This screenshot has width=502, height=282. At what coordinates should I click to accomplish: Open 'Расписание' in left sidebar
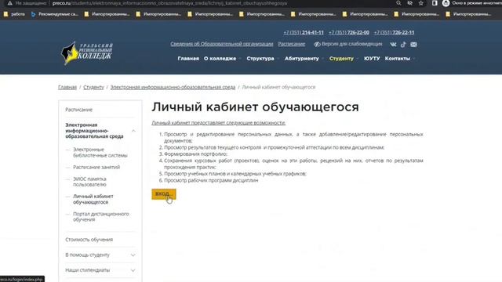pyautogui.click(x=78, y=110)
